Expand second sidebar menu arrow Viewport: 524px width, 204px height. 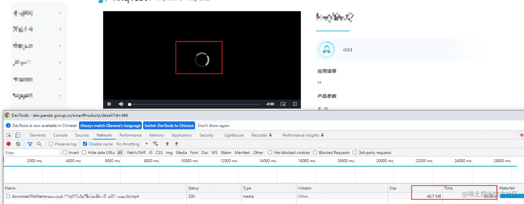[x=60, y=30]
